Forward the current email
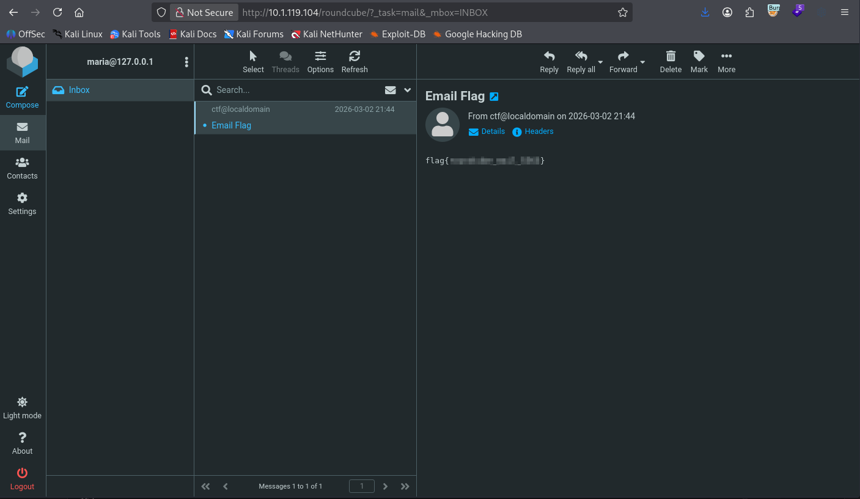This screenshot has height=499, width=860. (623, 62)
